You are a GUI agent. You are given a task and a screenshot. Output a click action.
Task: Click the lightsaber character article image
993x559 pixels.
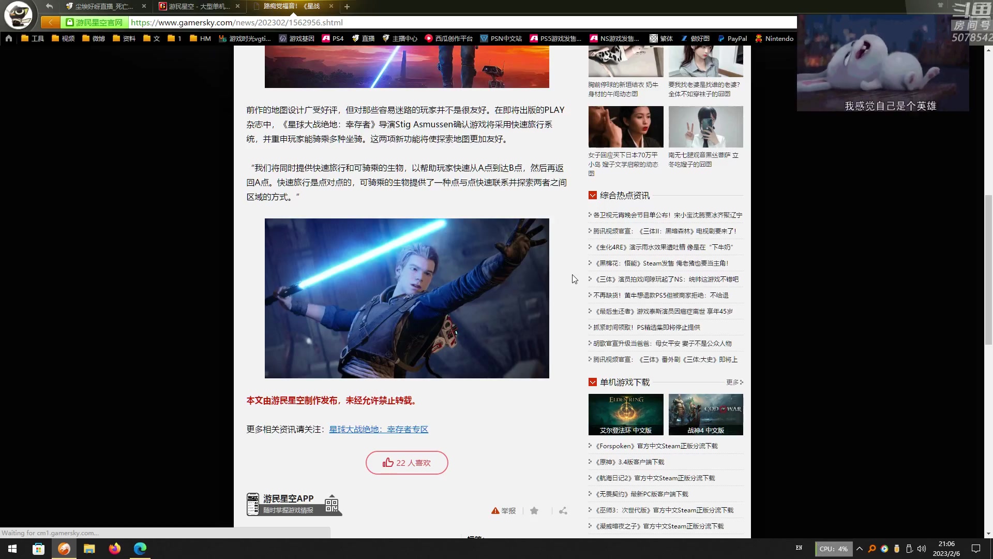click(407, 298)
